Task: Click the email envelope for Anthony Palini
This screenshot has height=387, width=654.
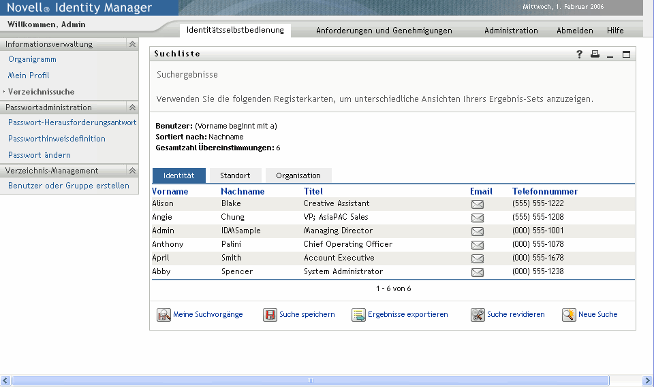Action: [x=478, y=245]
